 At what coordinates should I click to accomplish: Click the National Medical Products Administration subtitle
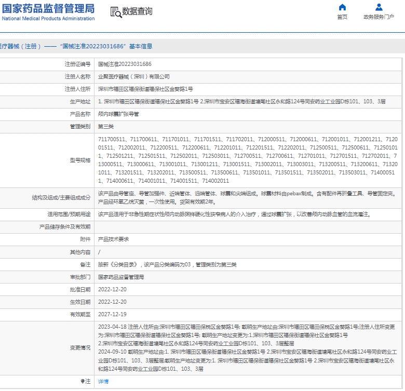48,19
